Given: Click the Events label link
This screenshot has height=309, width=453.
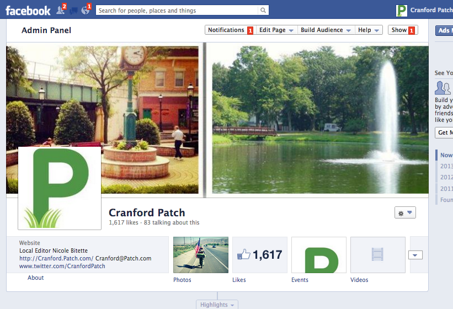Looking at the screenshot, I should pos(300,280).
